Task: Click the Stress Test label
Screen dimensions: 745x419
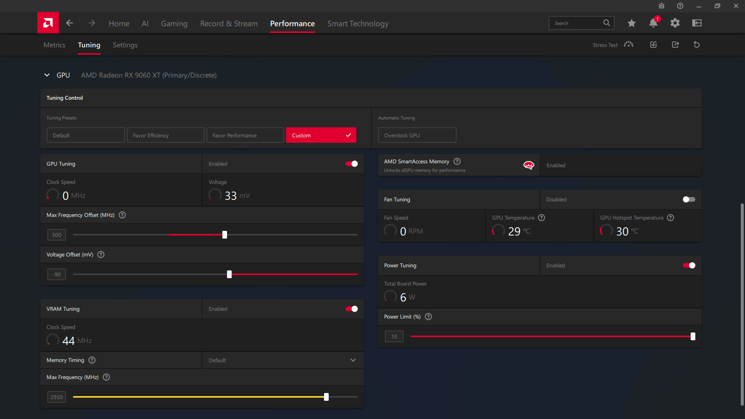Action: click(x=605, y=45)
